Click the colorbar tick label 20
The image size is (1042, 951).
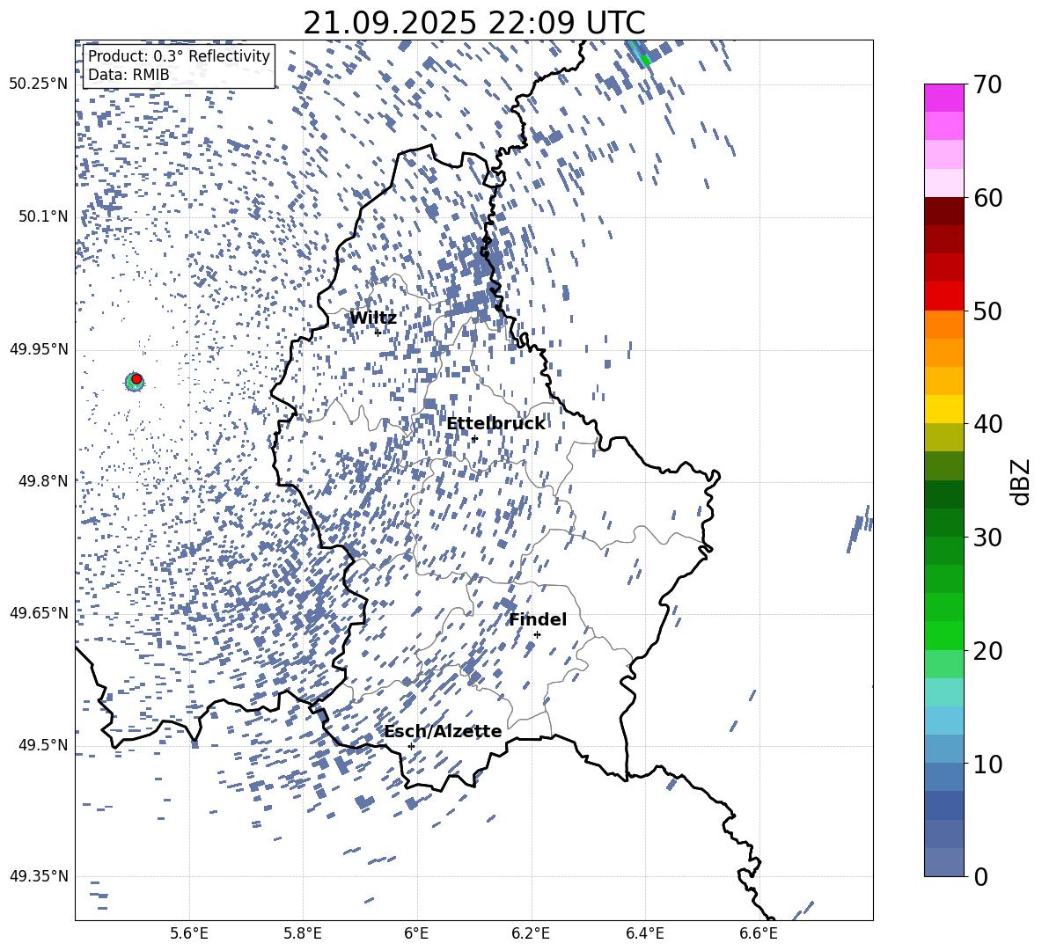pyautogui.click(x=987, y=651)
